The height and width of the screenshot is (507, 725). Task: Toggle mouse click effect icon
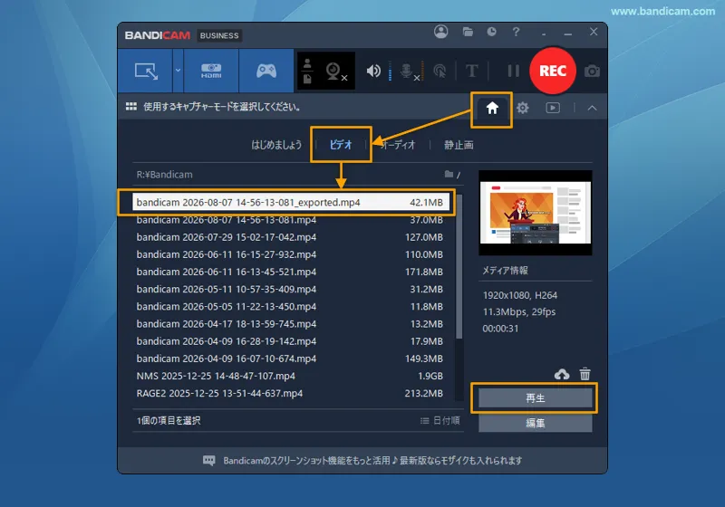point(440,72)
